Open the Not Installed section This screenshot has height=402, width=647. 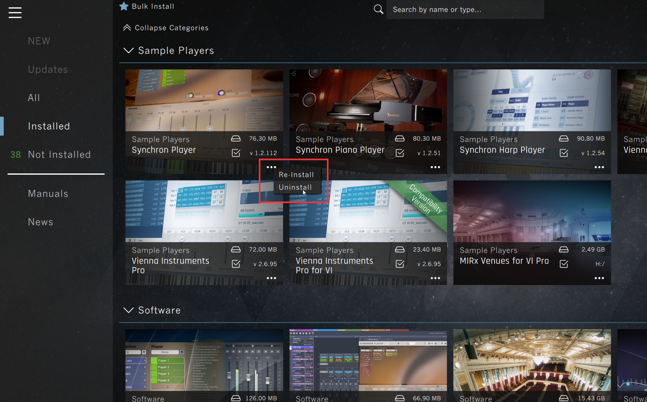(x=59, y=154)
